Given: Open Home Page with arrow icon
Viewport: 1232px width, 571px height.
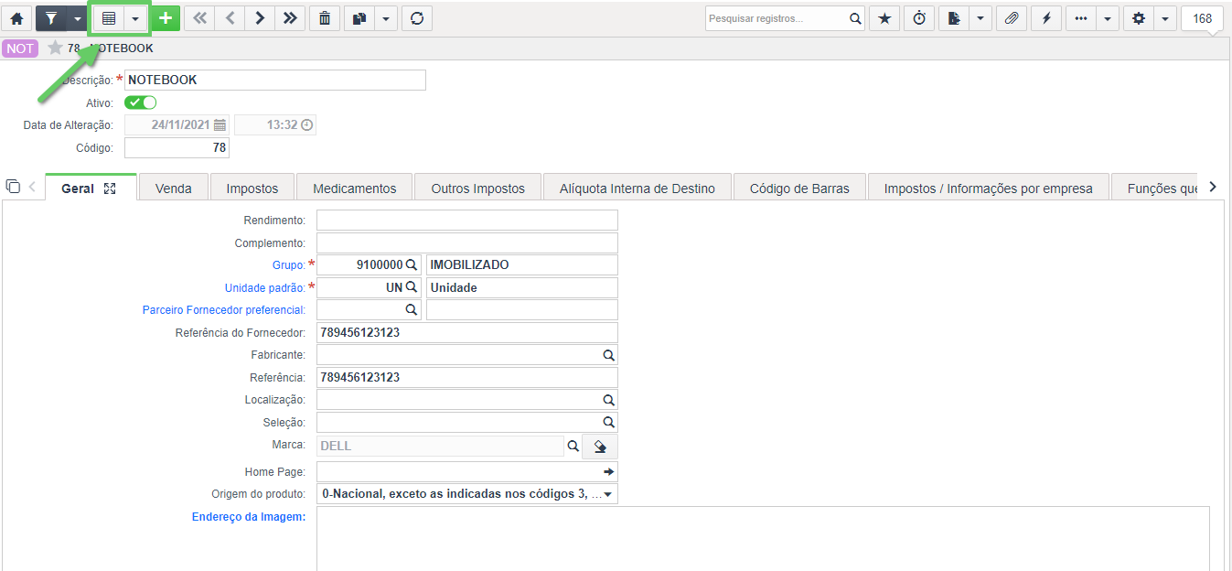Looking at the screenshot, I should (x=609, y=472).
